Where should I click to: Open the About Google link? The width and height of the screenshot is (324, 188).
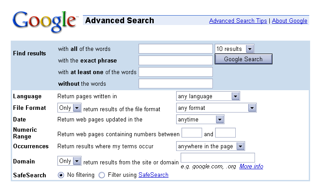tap(289, 21)
